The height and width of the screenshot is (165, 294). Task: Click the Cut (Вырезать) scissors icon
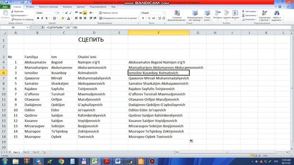[x=12, y=11]
